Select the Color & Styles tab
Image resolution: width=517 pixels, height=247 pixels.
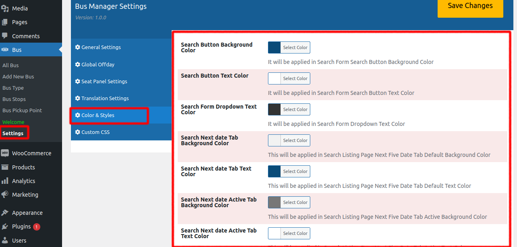97,115
